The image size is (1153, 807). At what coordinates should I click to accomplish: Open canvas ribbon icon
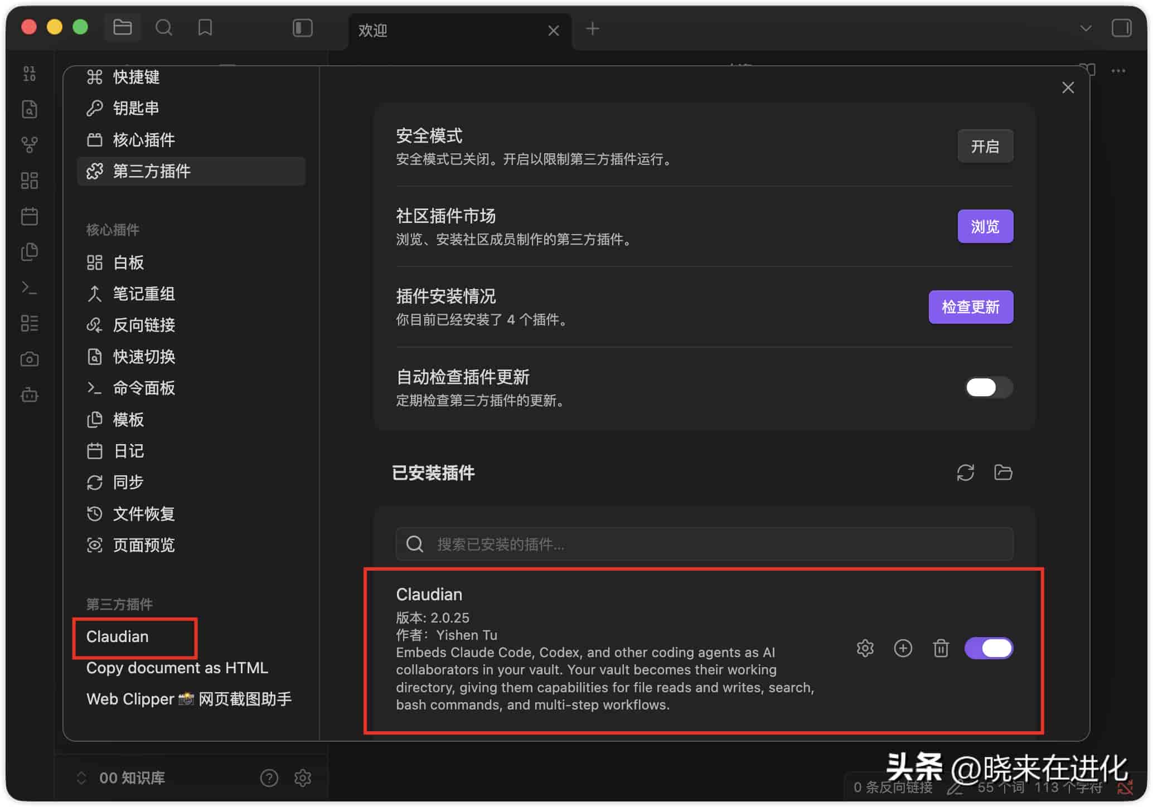[30, 181]
